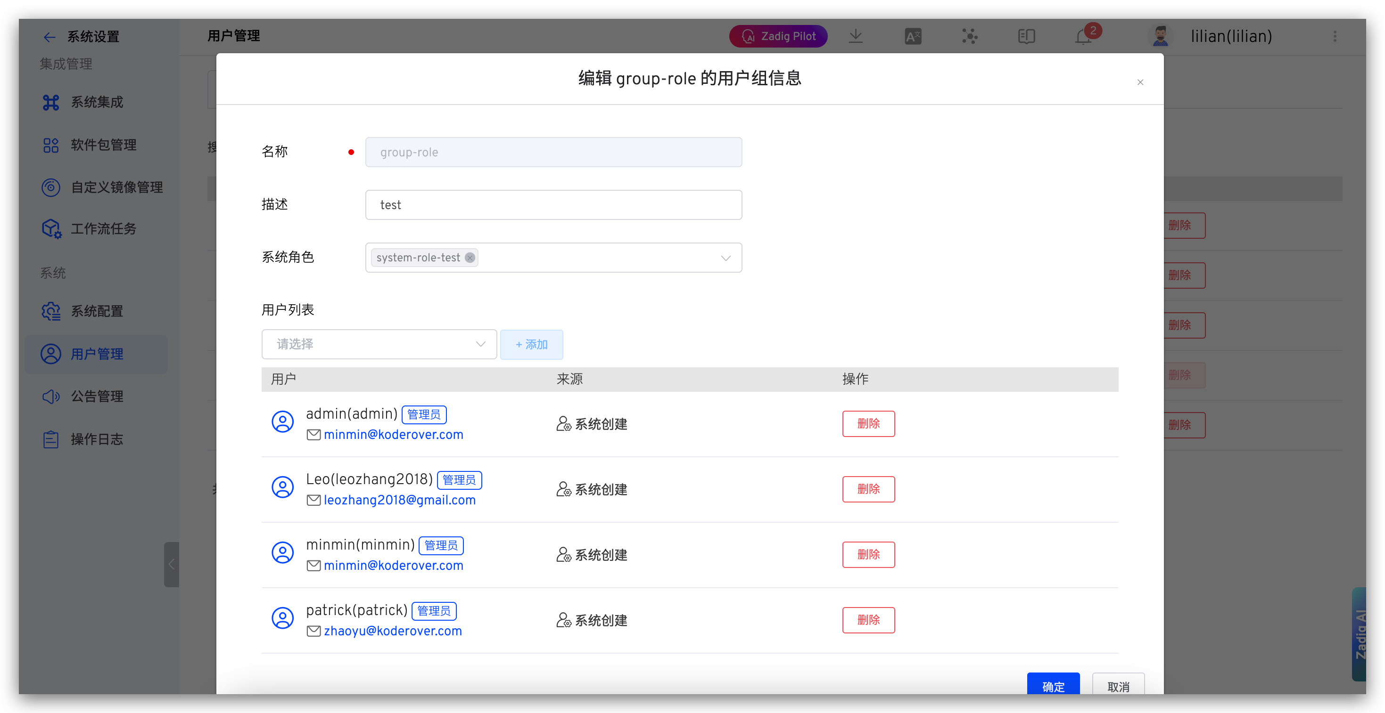The image size is (1385, 713).
Task: Open 自定义镜像管理 via its target icon
Action: (51, 187)
